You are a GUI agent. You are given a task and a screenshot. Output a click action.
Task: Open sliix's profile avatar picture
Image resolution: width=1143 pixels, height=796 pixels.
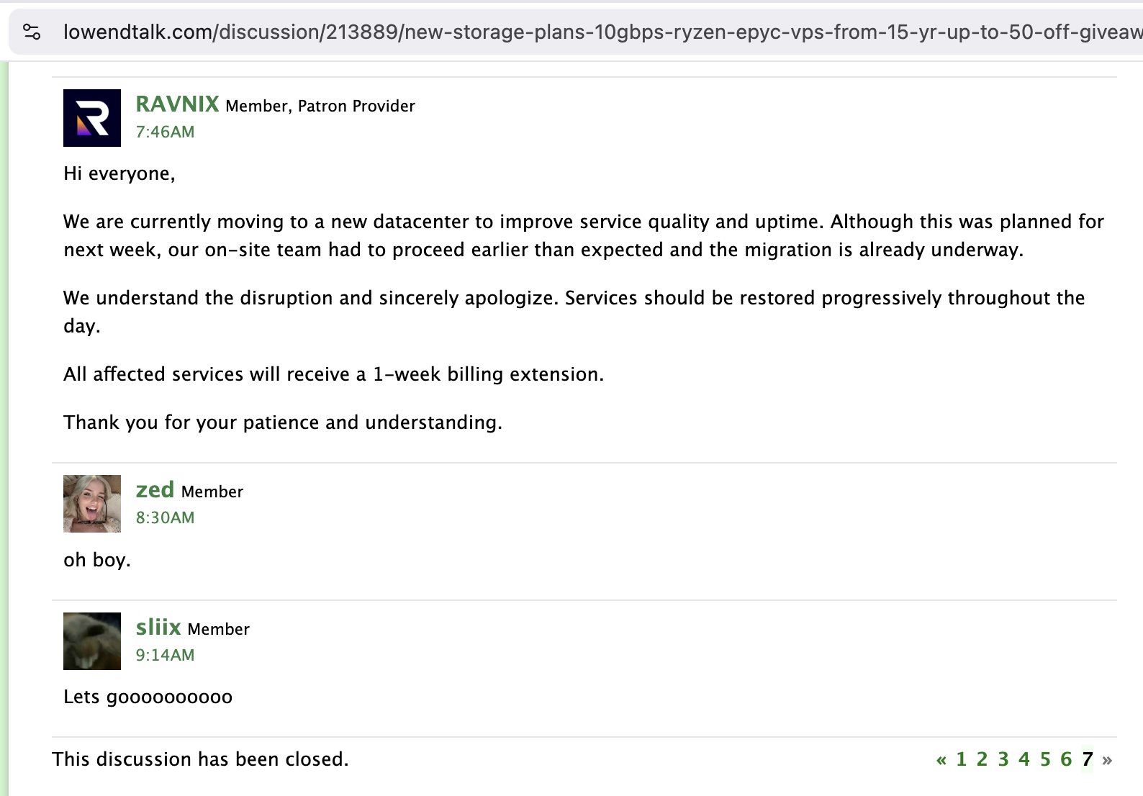point(92,641)
